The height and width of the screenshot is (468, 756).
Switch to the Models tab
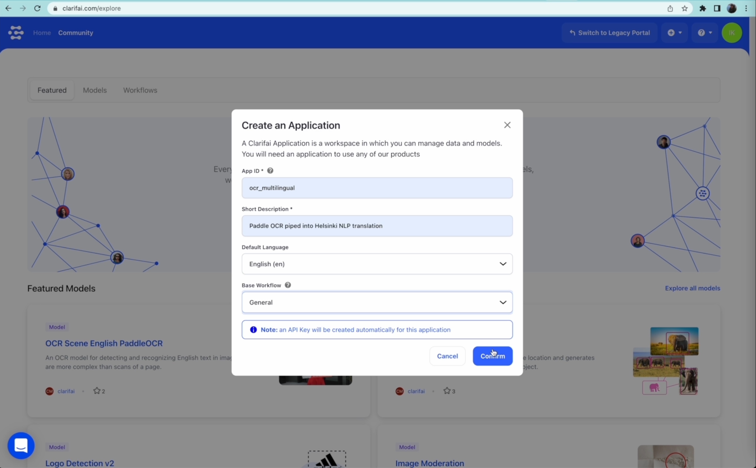click(x=95, y=90)
